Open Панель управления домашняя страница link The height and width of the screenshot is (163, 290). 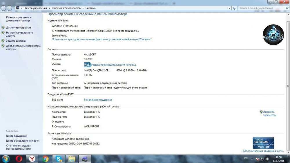19,19
